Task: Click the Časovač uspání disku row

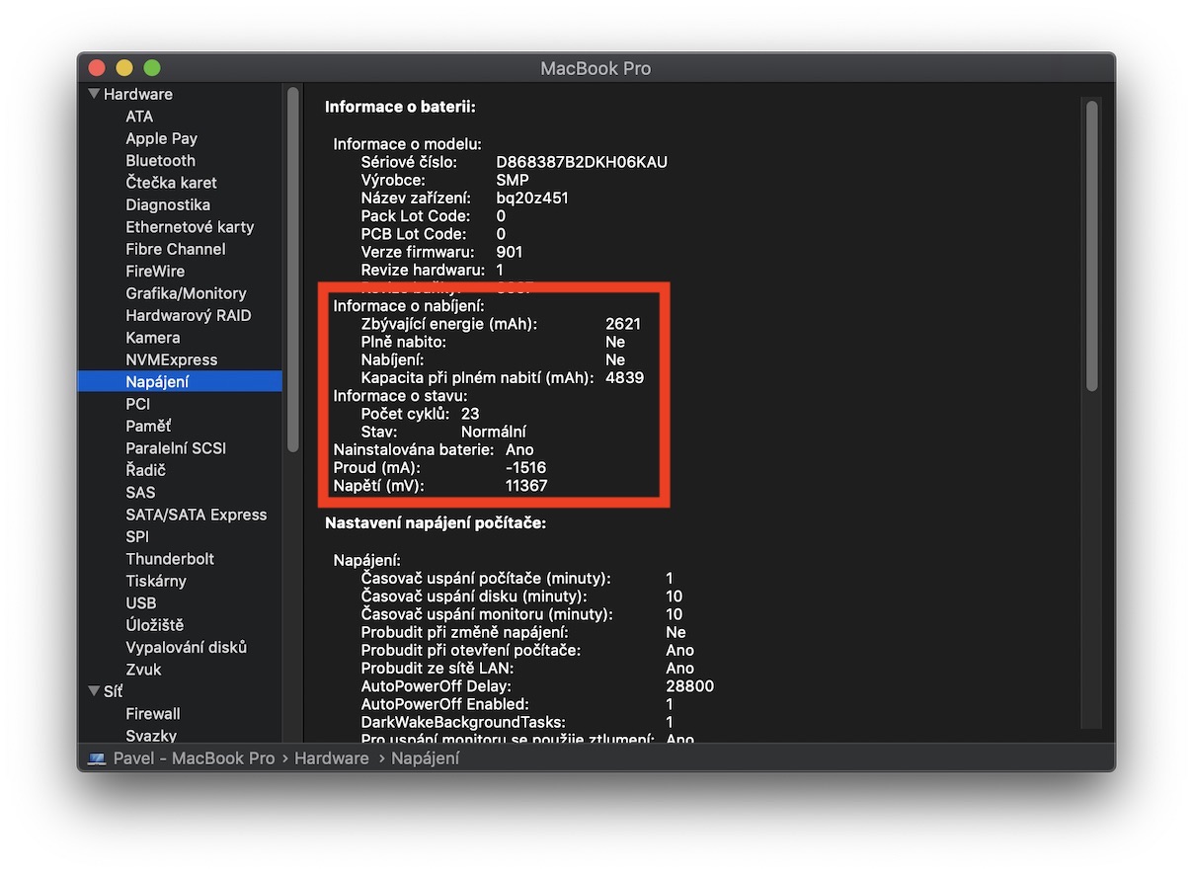Action: (521, 596)
